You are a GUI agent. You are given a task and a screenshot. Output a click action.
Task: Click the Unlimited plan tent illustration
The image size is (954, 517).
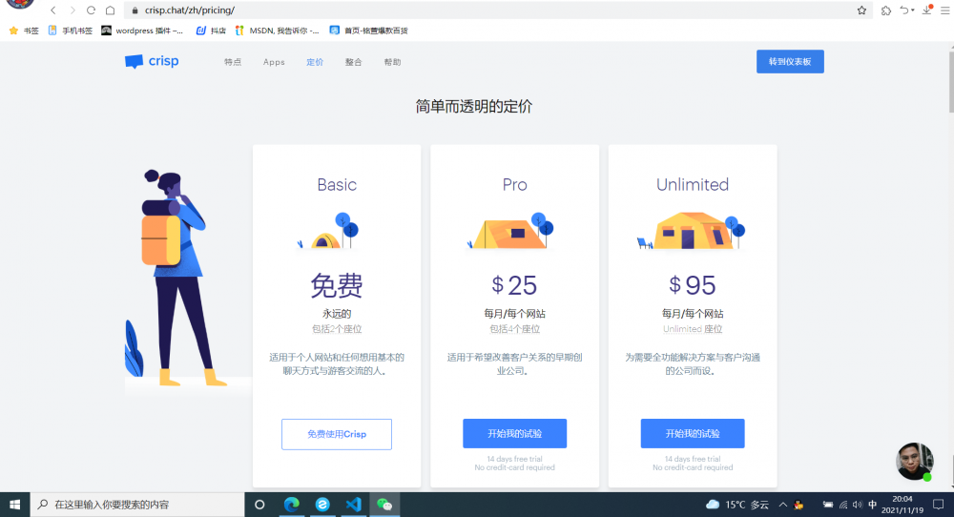click(691, 231)
